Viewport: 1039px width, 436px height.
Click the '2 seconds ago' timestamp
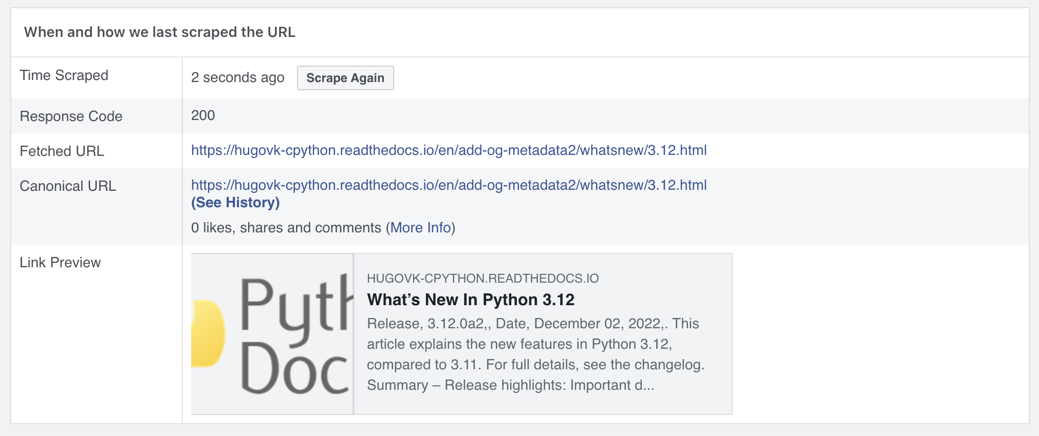238,77
